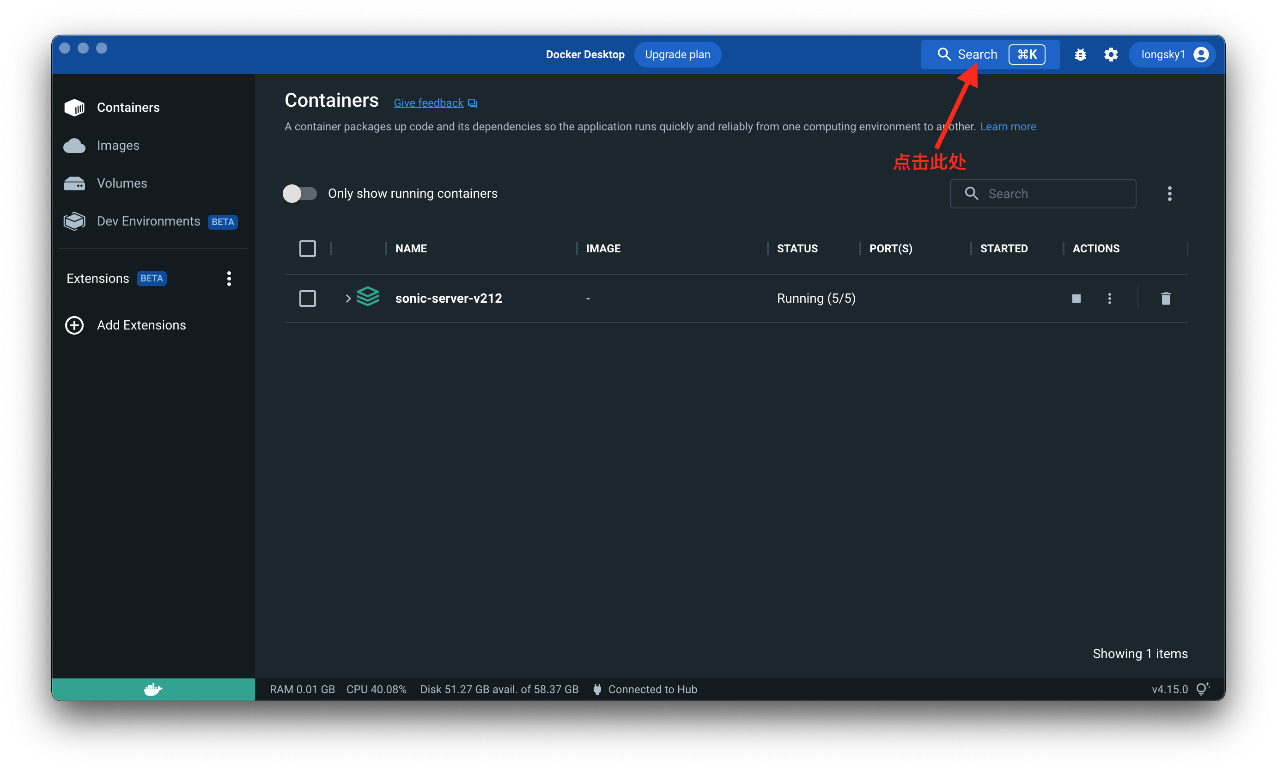Click the Images cloud icon
Viewport: 1277px width, 769px height.
(74, 146)
